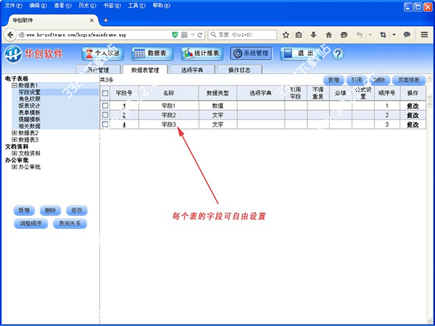Switch to the 用户管理 tab
The height and width of the screenshot is (326, 435).
(98, 70)
